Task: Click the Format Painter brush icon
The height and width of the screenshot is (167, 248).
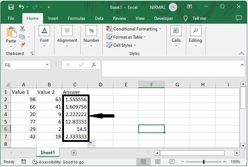Action: 22,45
